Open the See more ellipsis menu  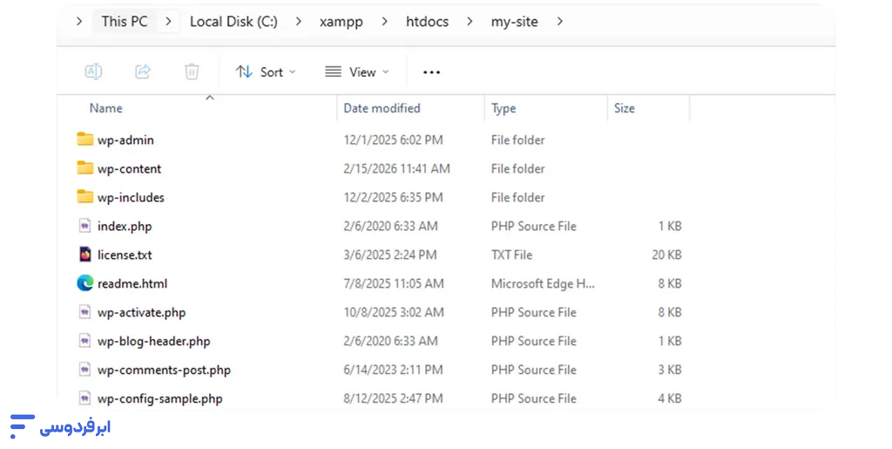click(432, 72)
